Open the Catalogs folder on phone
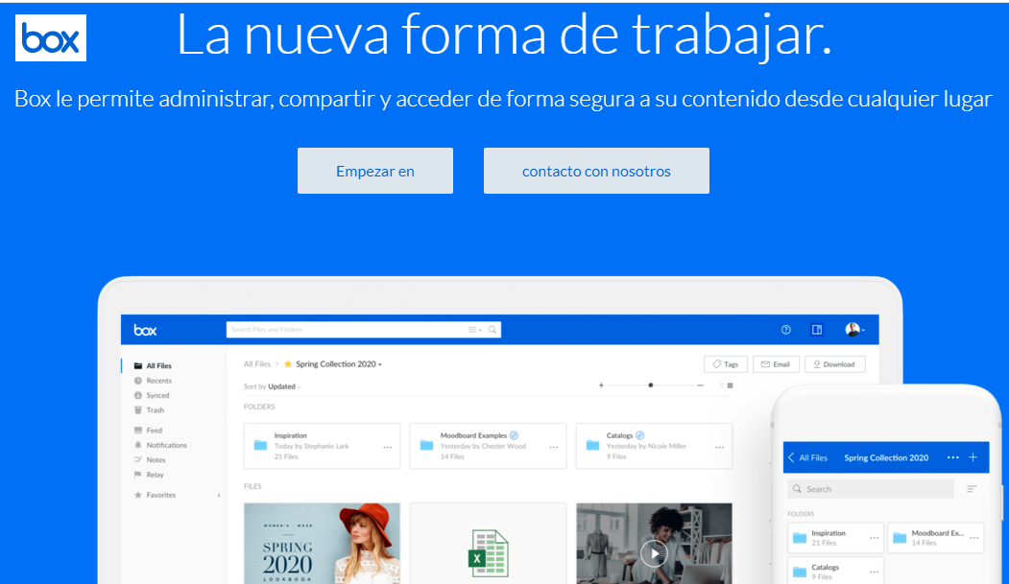 (x=835, y=571)
